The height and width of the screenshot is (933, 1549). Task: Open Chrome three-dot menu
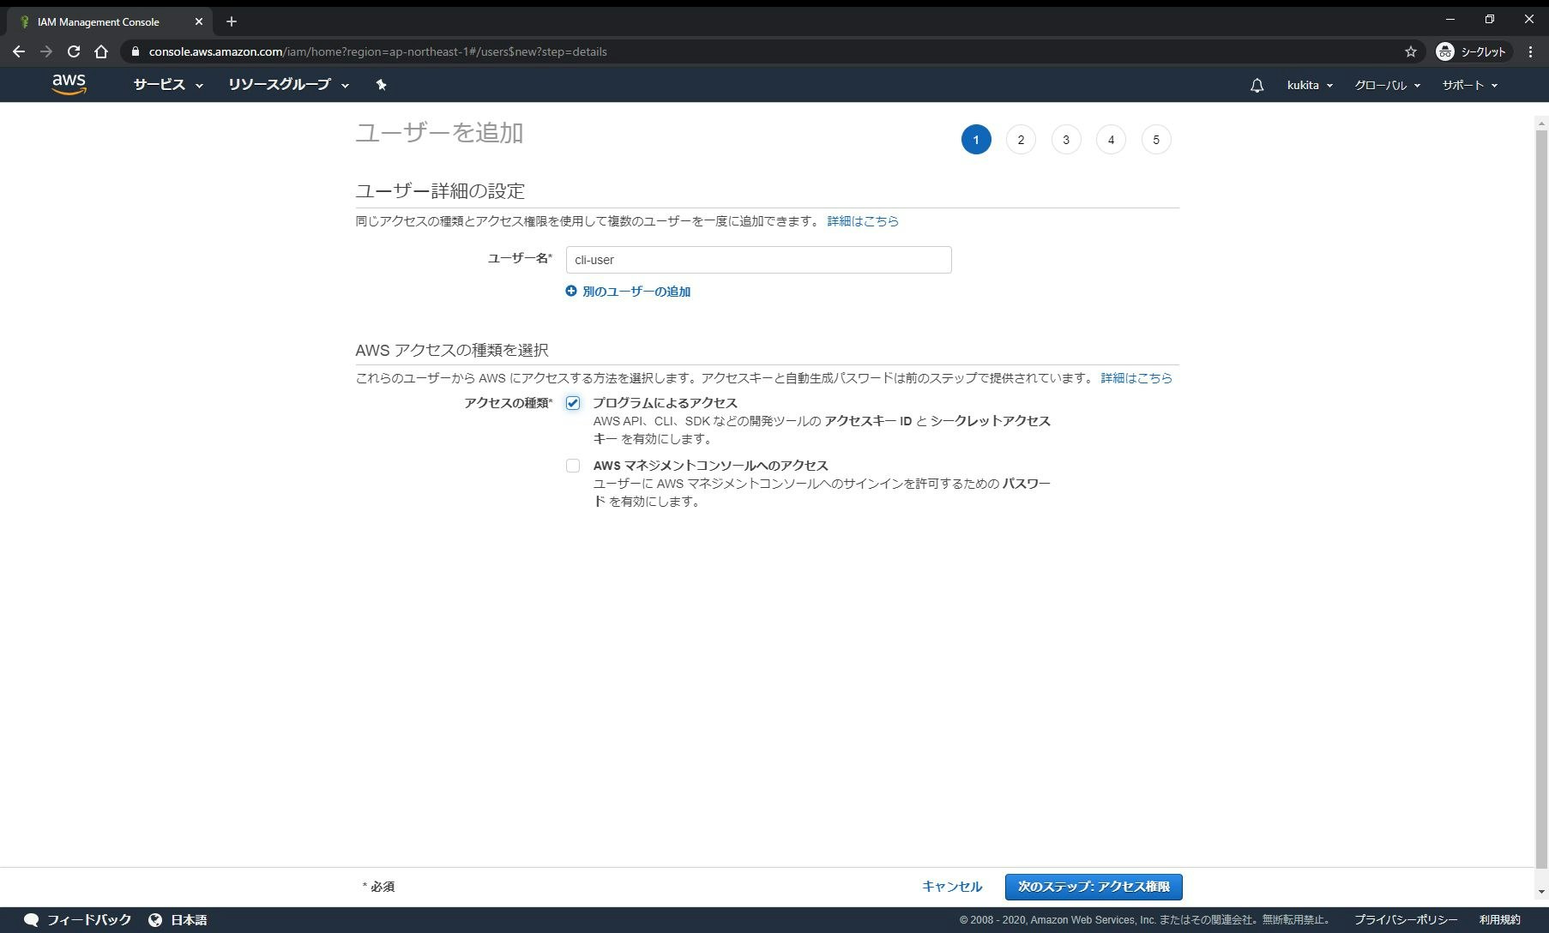coord(1531,51)
